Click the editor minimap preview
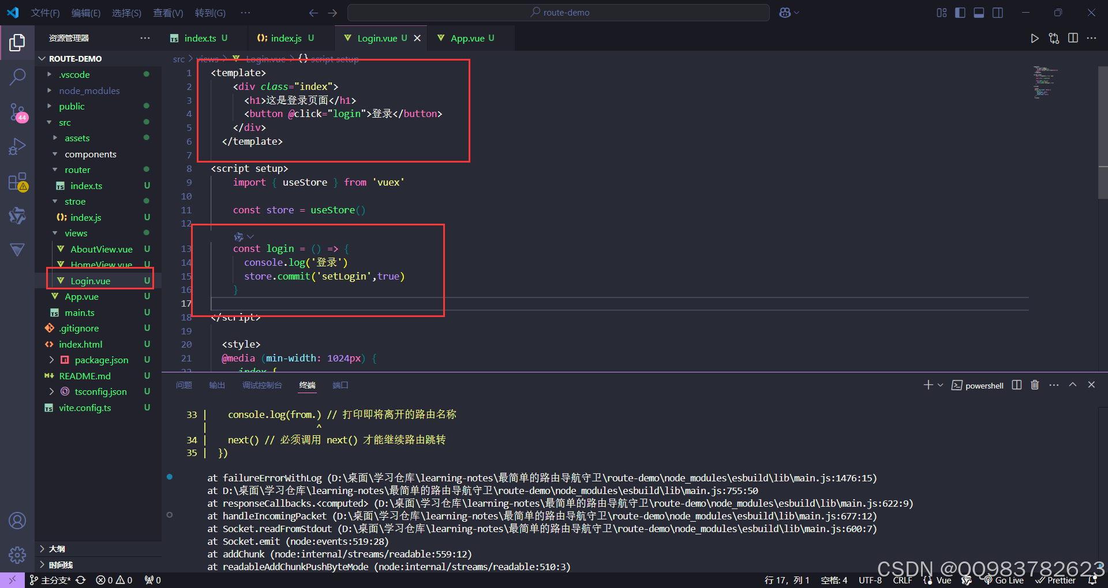The height and width of the screenshot is (588, 1108). (x=1045, y=82)
